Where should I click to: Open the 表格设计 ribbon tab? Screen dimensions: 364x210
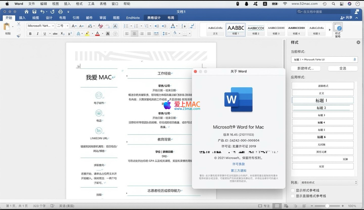154,18
